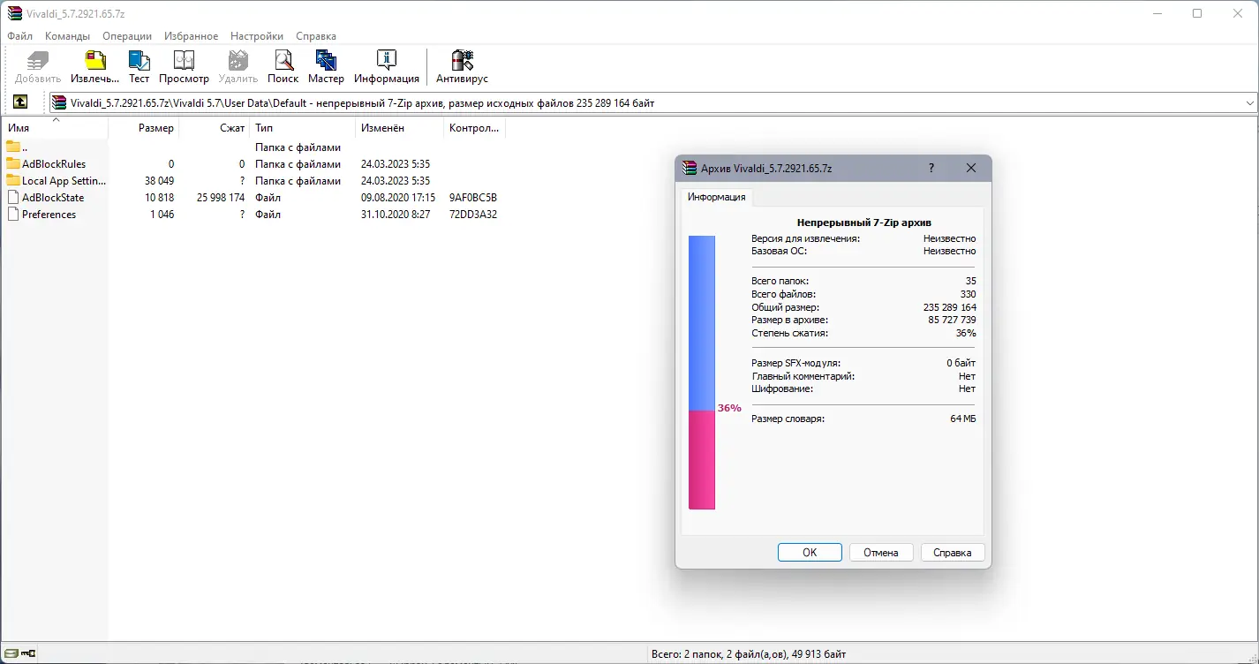
Task: Click the key icon in the status bar
Action: coord(29,654)
